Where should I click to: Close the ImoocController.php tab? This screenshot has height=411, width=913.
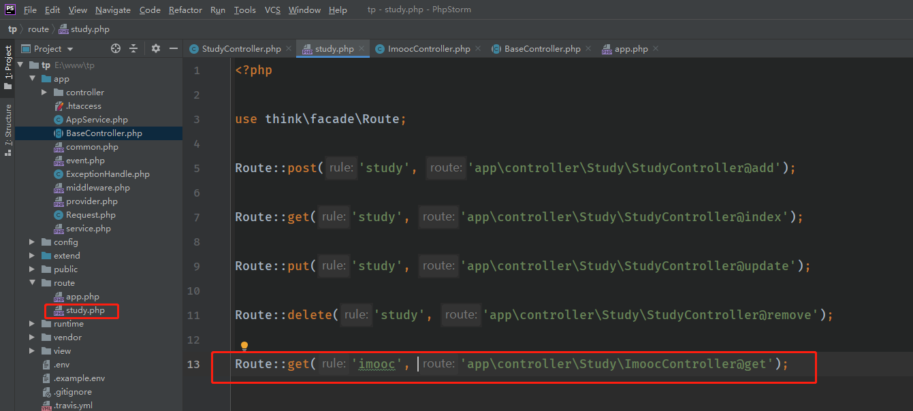478,48
